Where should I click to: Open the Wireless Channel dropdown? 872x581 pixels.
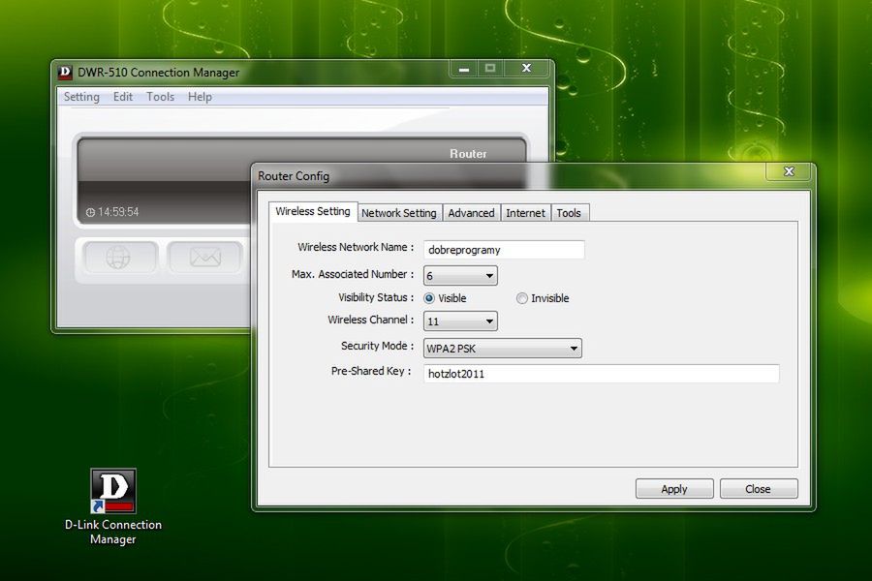tap(460, 321)
